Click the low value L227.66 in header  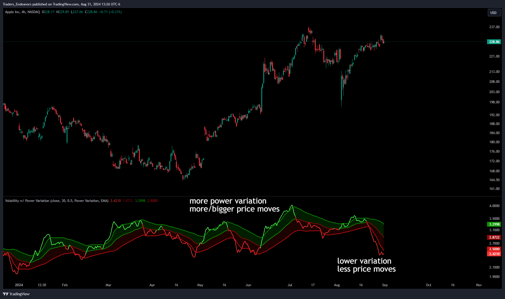point(77,12)
